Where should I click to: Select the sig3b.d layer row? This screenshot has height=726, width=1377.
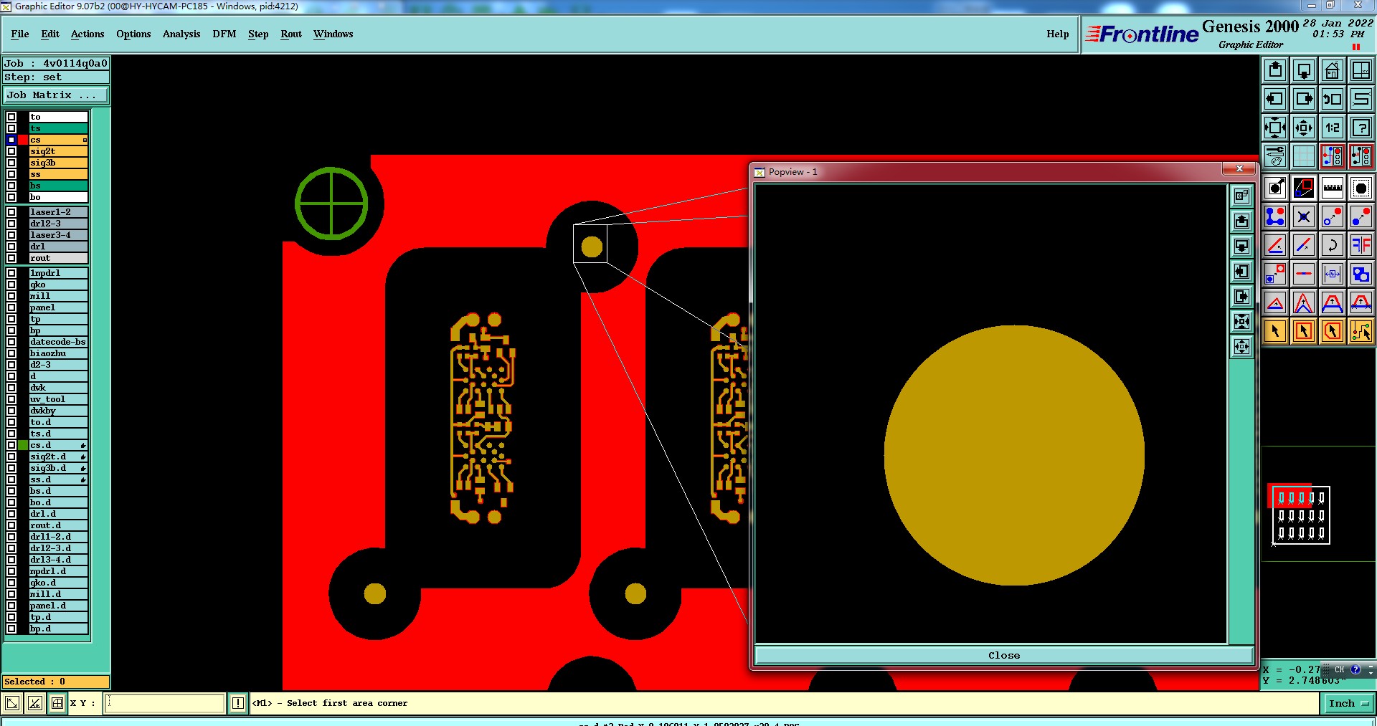[x=58, y=468]
